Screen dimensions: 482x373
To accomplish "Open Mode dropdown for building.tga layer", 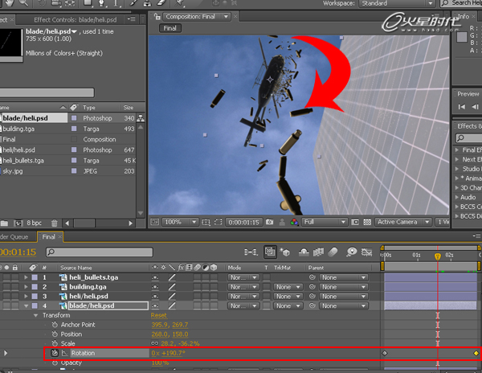I will click(243, 287).
